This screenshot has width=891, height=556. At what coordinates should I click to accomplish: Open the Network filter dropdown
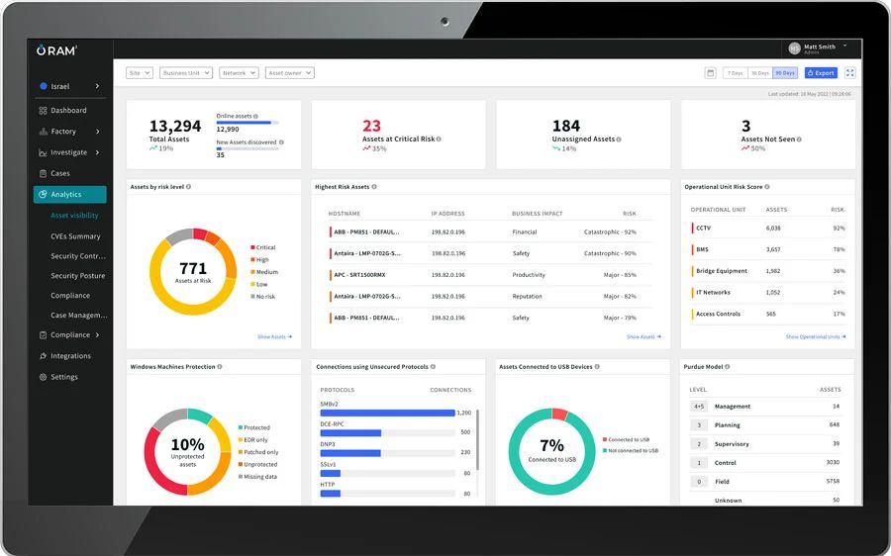[x=239, y=72]
